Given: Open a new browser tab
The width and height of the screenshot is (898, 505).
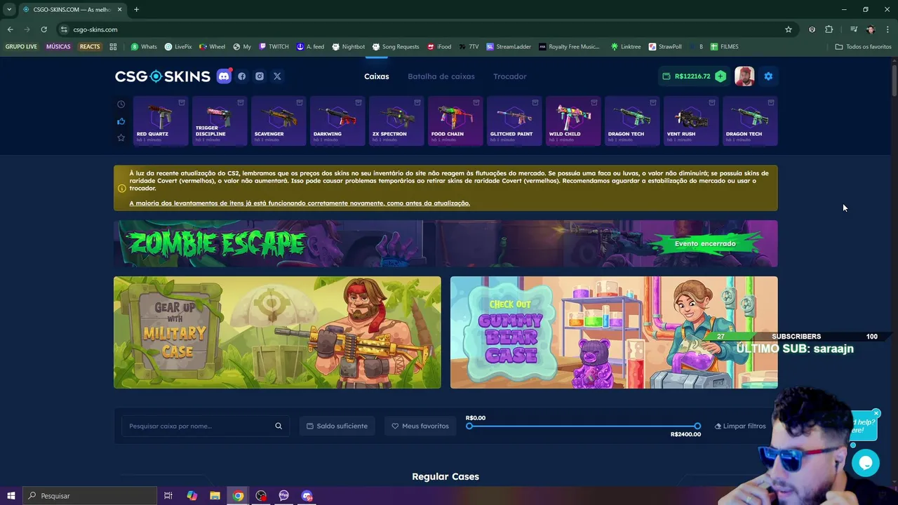Looking at the screenshot, I should (x=136, y=9).
